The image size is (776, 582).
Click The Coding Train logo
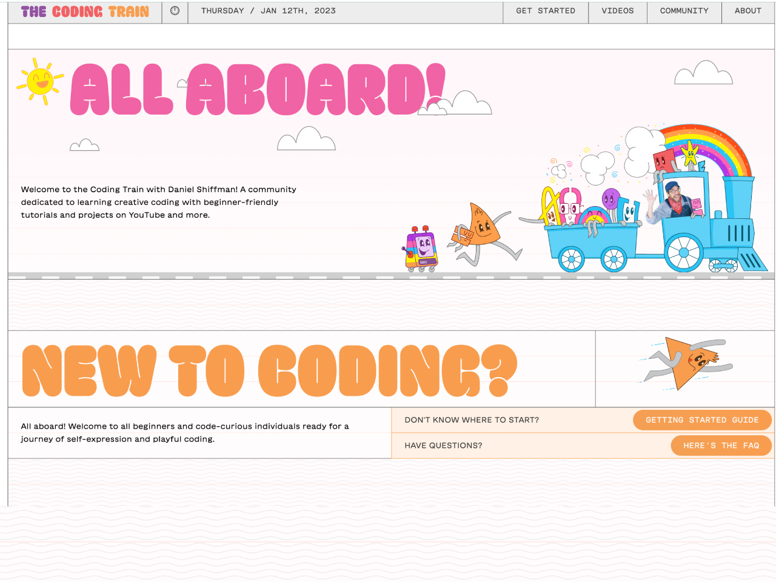(x=85, y=12)
